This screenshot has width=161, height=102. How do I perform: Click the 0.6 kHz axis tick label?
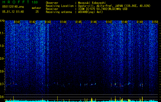tap(2, 97)
